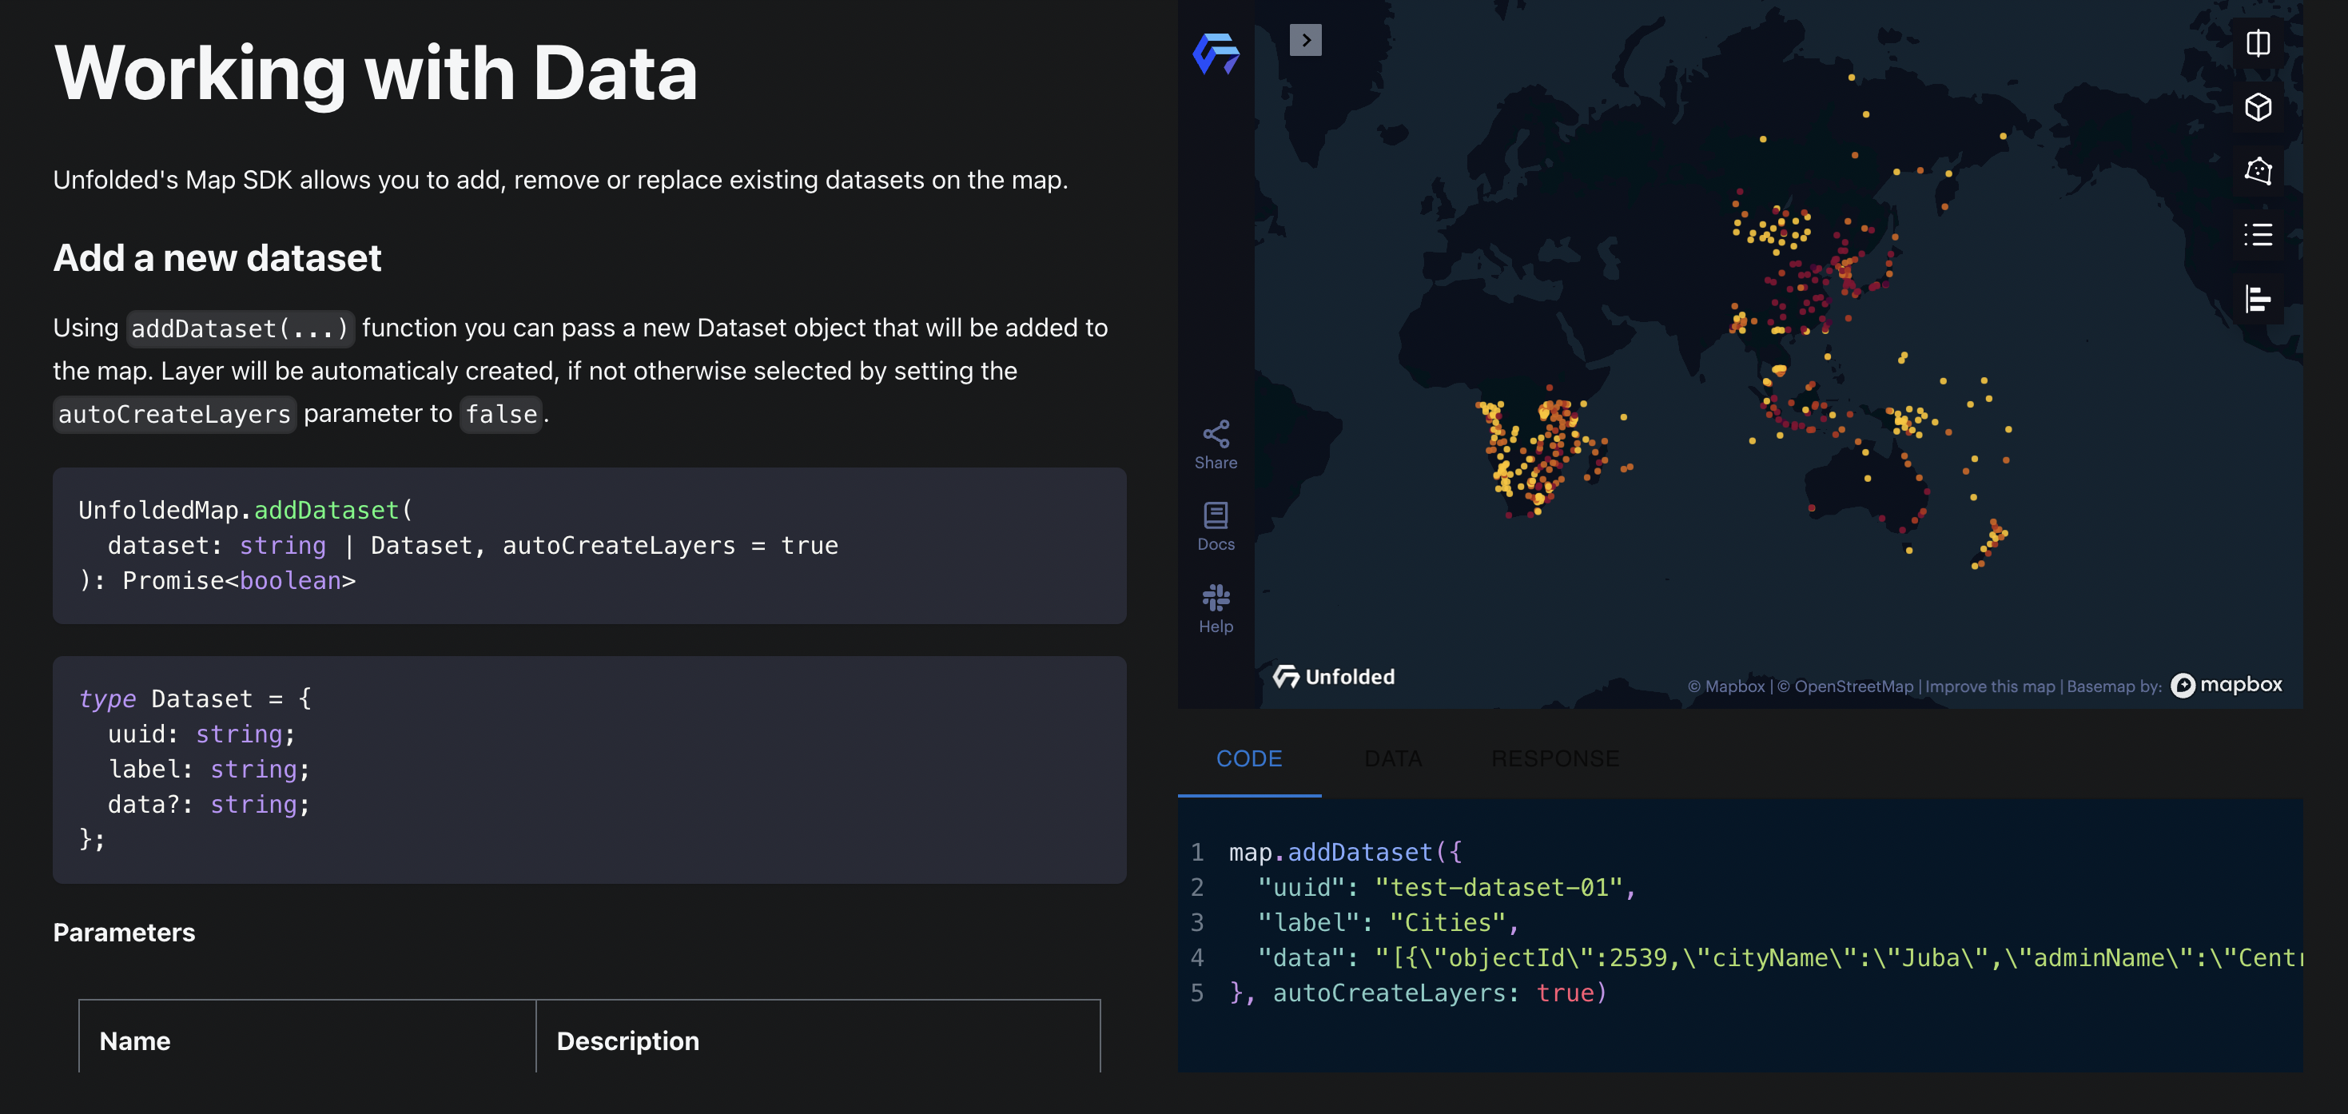Image resolution: width=2348 pixels, height=1114 pixels.
Task: Open the Docs icon in sidebar
Action: [1216, 526]
